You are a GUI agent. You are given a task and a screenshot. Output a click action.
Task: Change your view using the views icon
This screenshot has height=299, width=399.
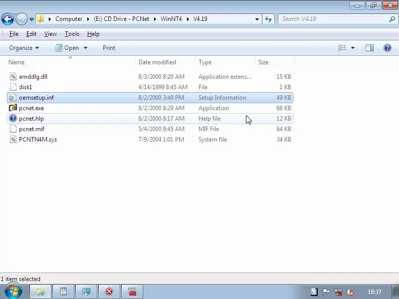[342, 48]
